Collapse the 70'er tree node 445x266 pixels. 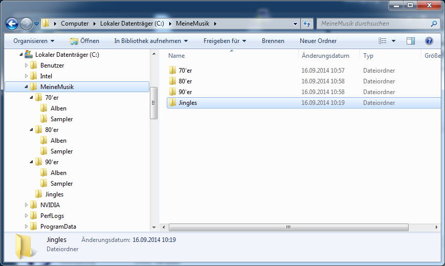coord(31,98)
